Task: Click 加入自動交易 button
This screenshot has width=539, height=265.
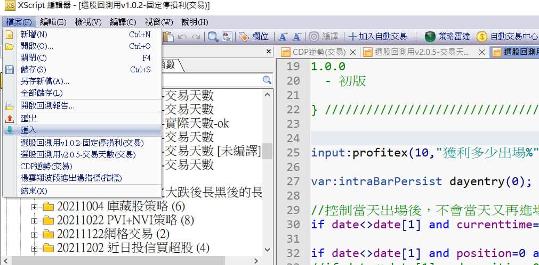Action: pos(377,36)
